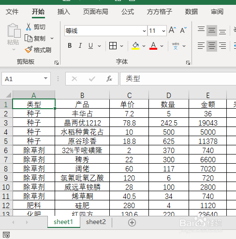Open the 方方格子 tab

pos(160,12)
